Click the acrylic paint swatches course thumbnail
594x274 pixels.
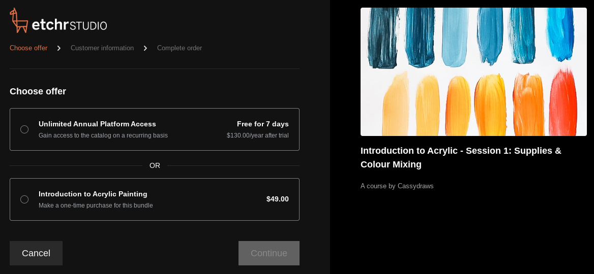pos(473,72)
